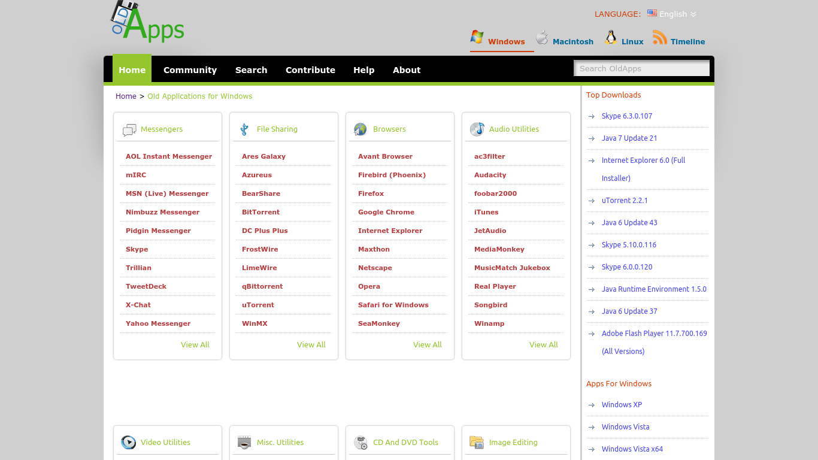Viewport: 818px width, 460px height.
Task: Open the Winamp link
Action: (x=489, y=323)
